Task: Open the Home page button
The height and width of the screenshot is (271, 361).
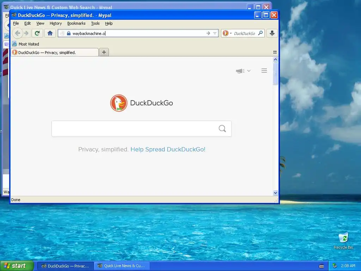Action: pyautogui.click(x=50, y=34)
